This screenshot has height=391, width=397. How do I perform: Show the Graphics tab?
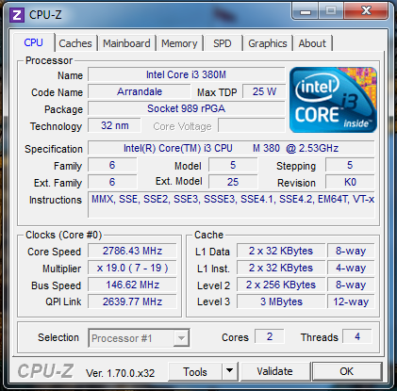click(x=268, y=43)
